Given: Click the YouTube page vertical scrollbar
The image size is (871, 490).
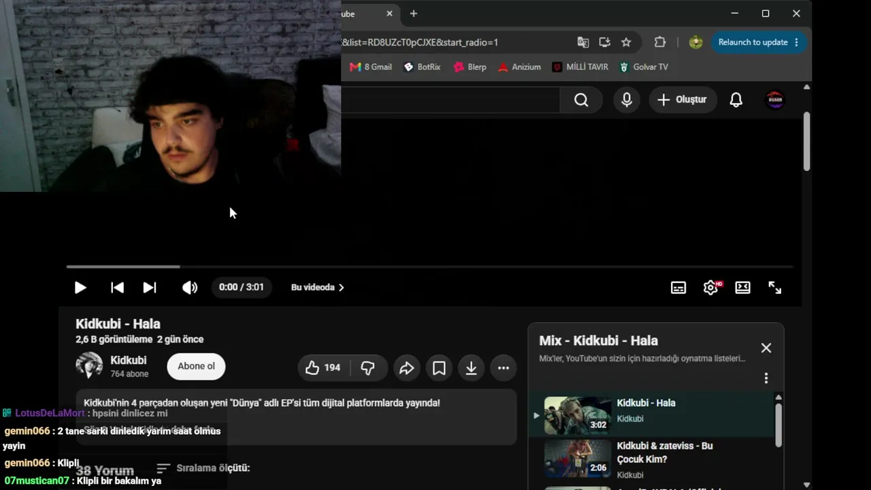Looking at the screenshot, I should [806, 142].
